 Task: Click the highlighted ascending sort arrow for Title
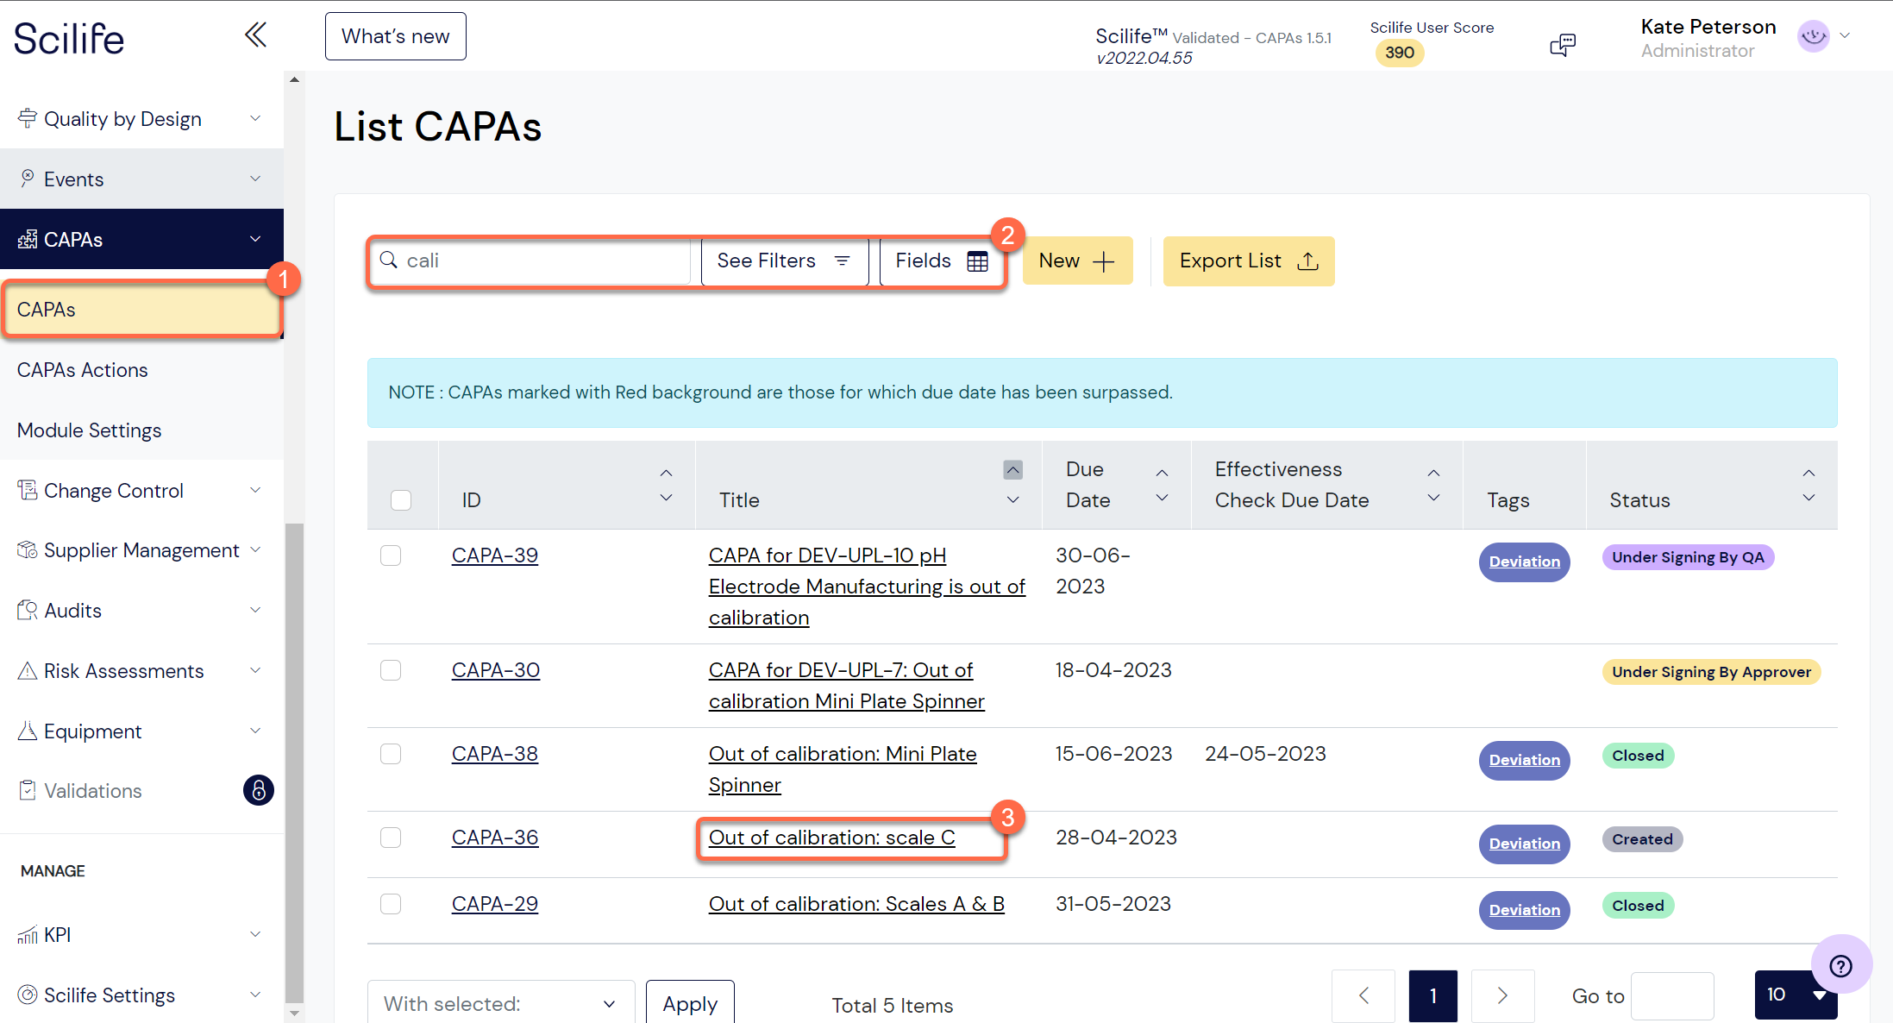[1013, 470]
